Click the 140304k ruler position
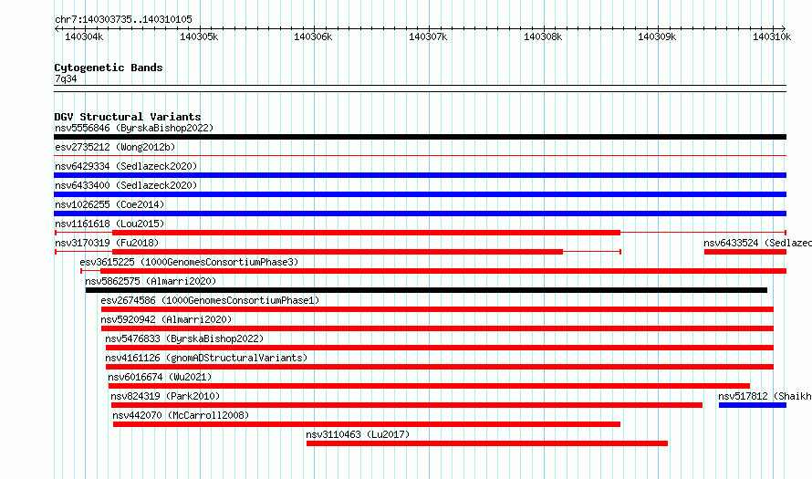This screenshot has height=479, width=812. 84,36
